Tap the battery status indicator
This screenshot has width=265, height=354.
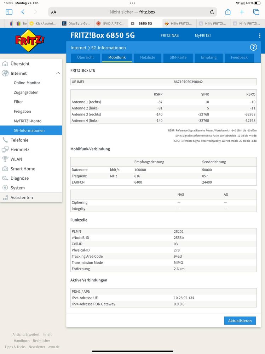[x=258, y=3]
